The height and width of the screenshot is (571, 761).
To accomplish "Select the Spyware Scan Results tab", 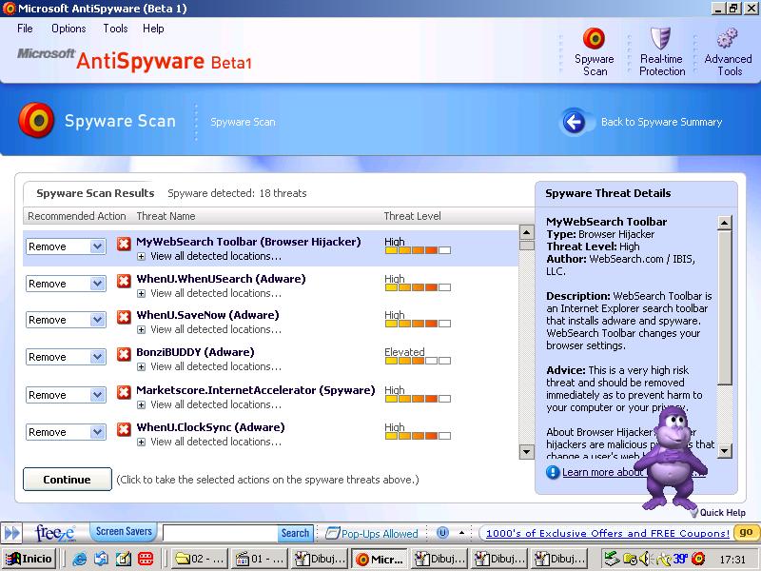I will pyautogui.click(x=95, y=193).
